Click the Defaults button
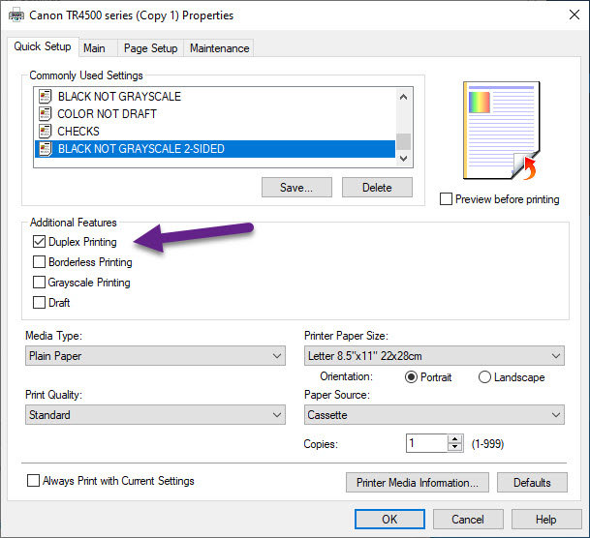 [532, 483]
